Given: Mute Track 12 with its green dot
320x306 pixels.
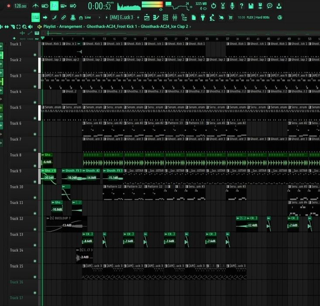Looking at the screenshot, I should 35,229.
